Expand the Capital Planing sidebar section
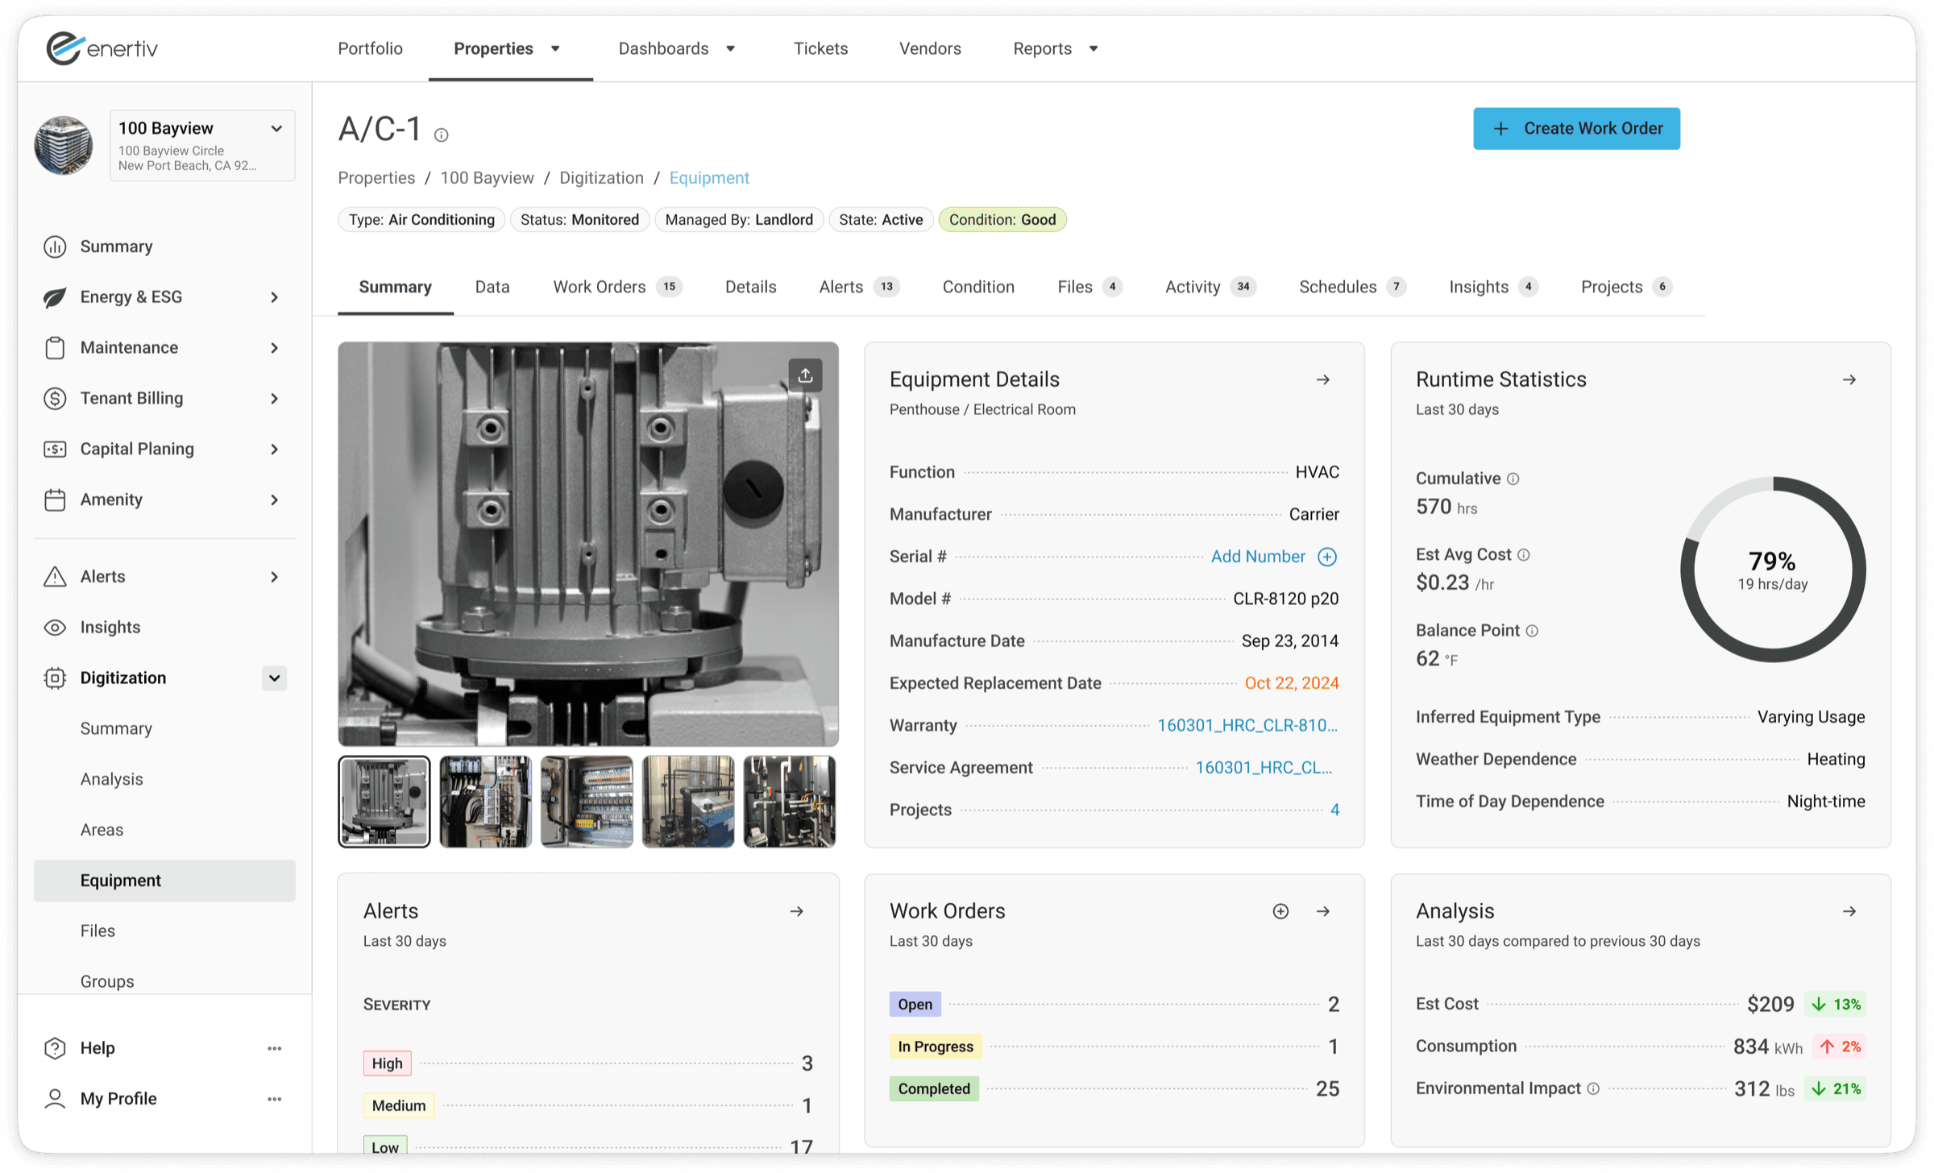The height and width of the screenshot is (1173, 1934). (x=274, y=450)
